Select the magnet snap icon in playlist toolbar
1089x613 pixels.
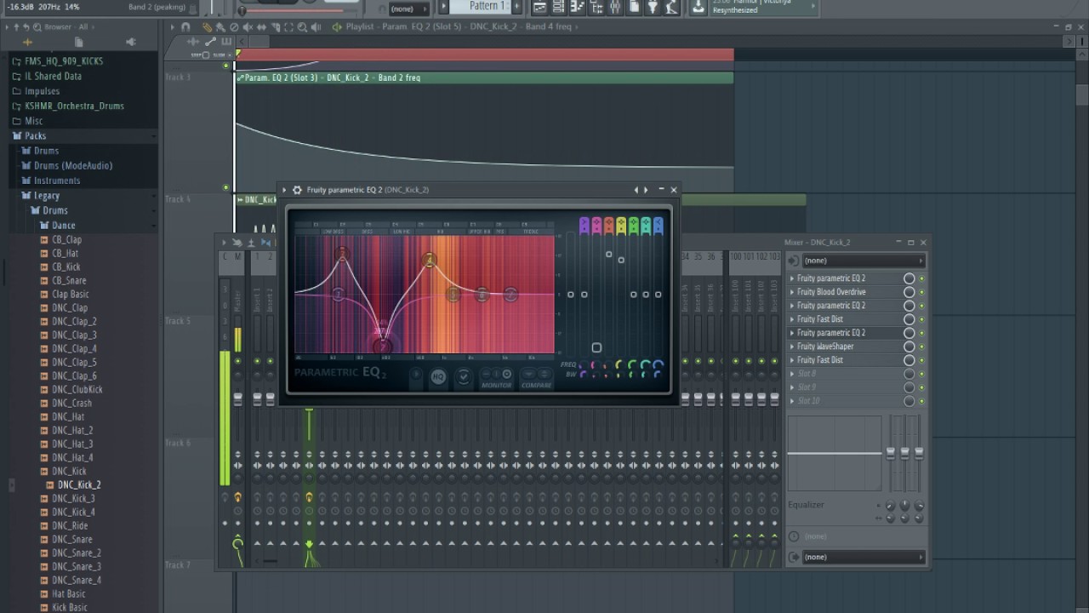coord(185,27)
